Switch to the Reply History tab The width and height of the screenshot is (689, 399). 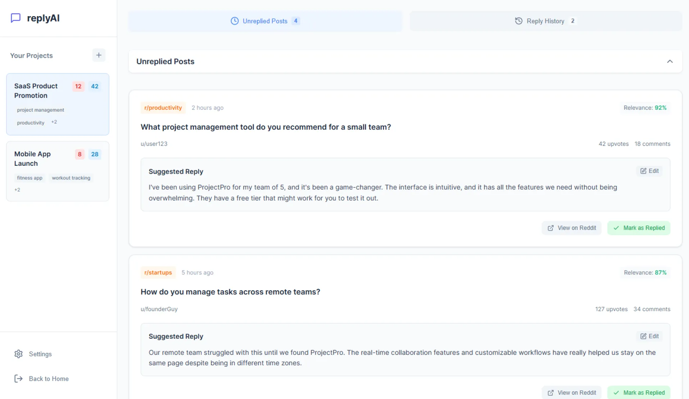click(x=545, y=21)
